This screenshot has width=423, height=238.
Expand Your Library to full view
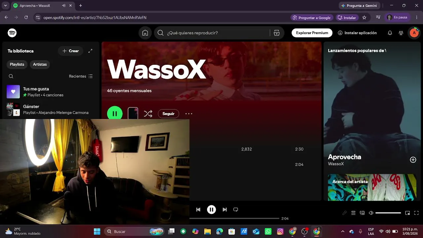90,51
